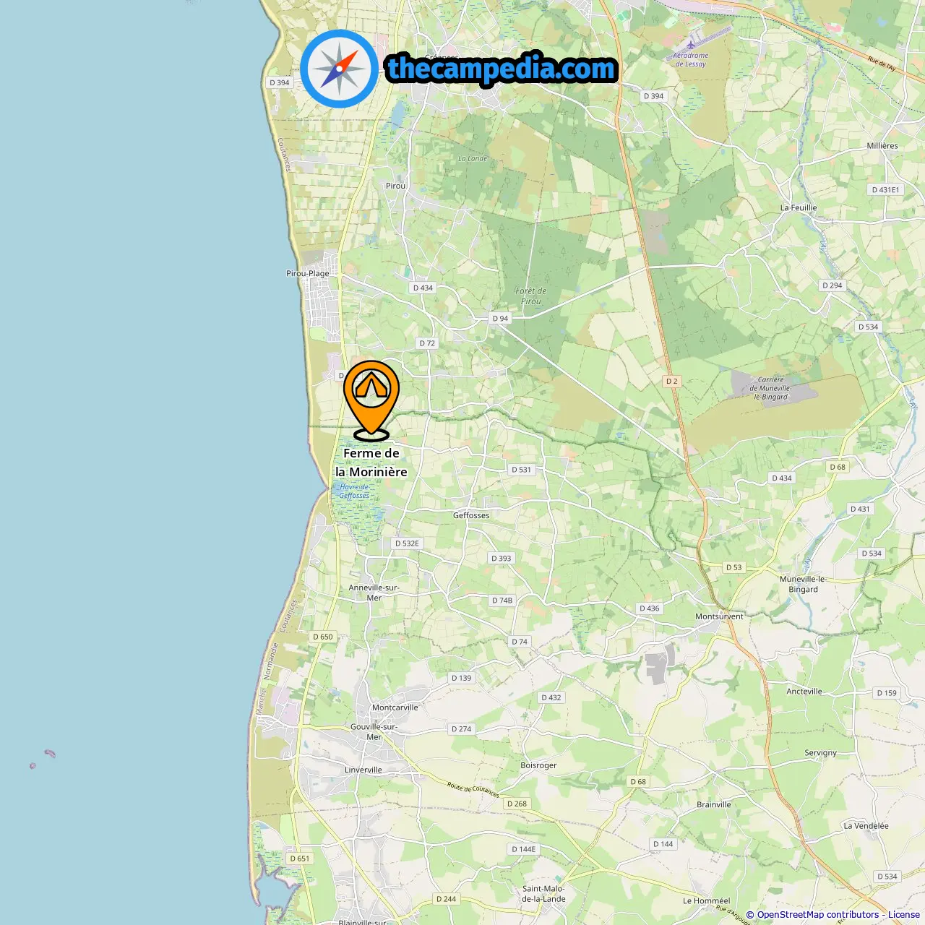Click the Montsurvent village label

tap(719, 616)
